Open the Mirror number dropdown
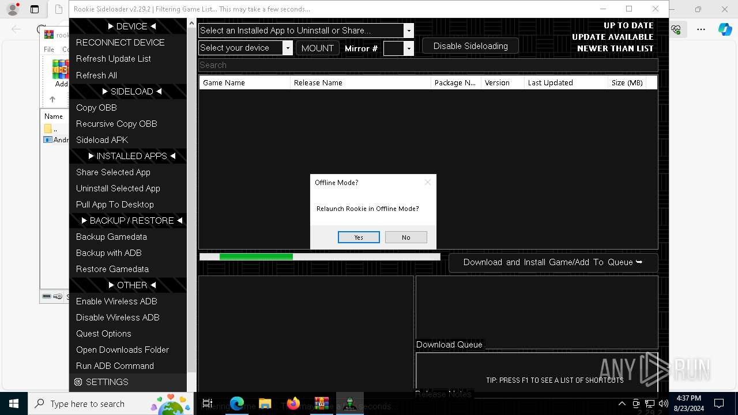This screenshot has height=415, width=738. pyautogui.click(x=398, y=48)
